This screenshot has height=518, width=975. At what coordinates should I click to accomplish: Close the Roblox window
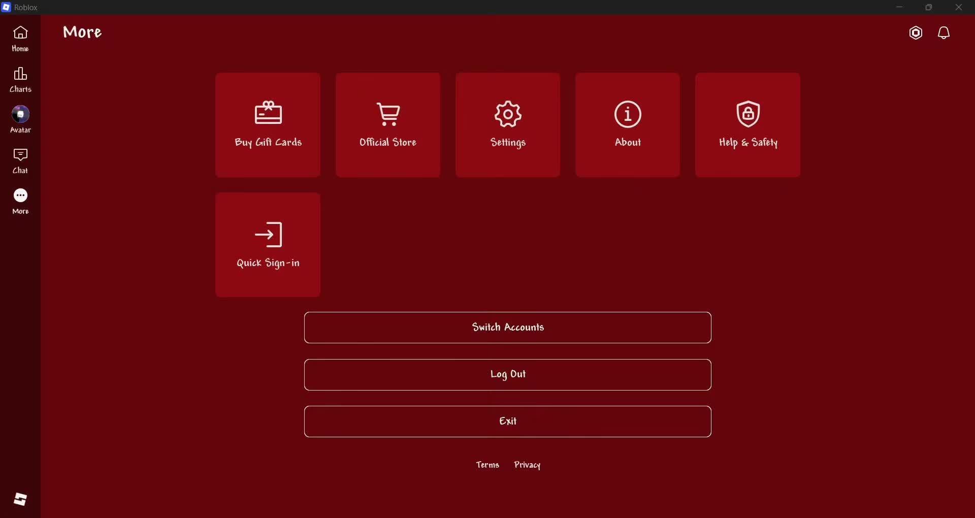pos(959,7)
